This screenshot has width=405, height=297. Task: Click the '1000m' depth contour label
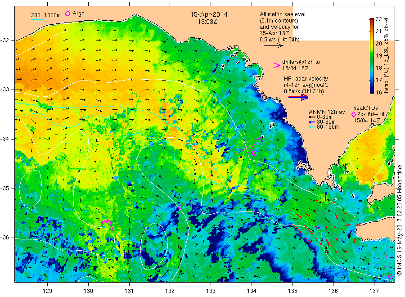click(53, 15)
